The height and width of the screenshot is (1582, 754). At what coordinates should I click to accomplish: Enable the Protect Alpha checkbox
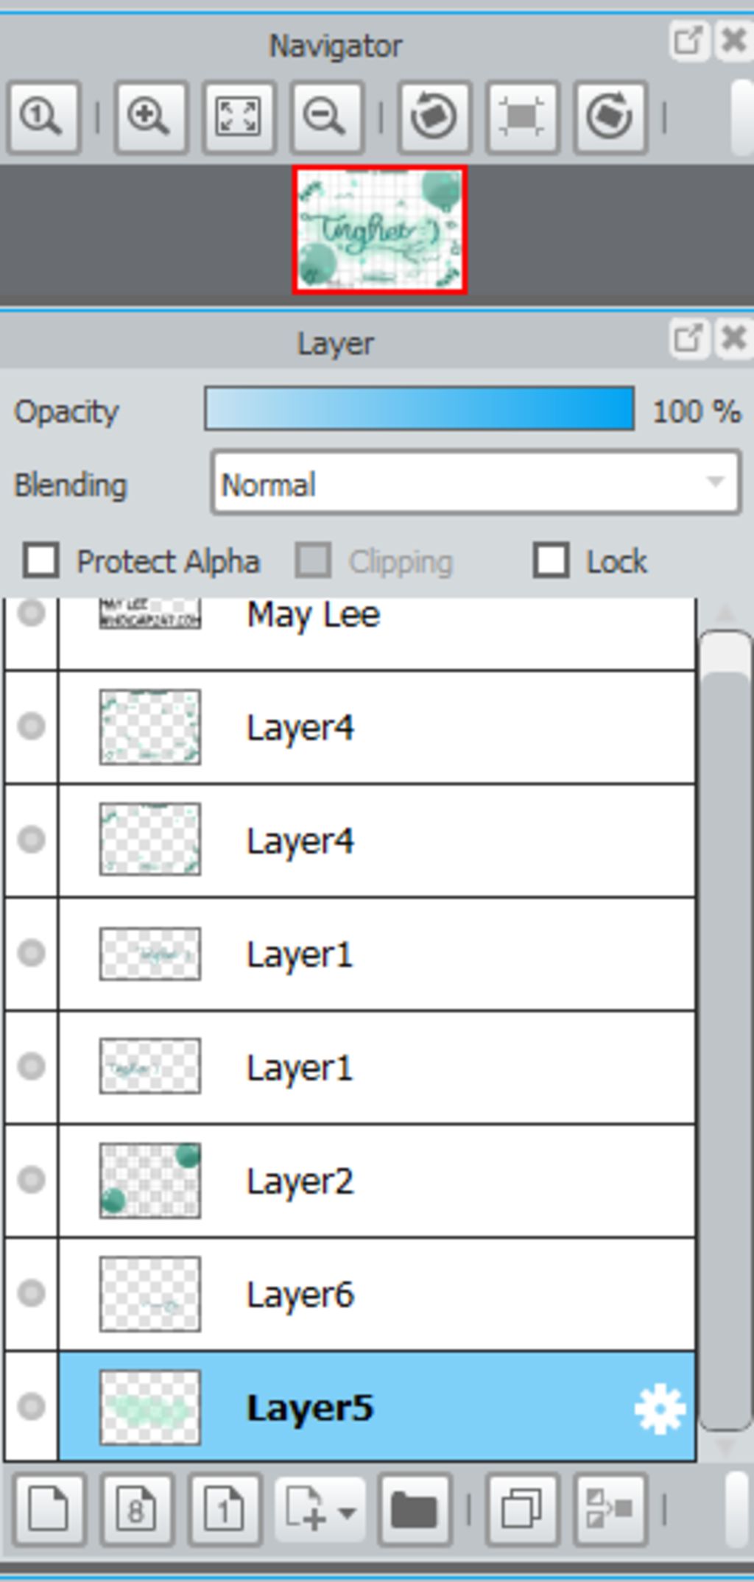coord(41,561)
